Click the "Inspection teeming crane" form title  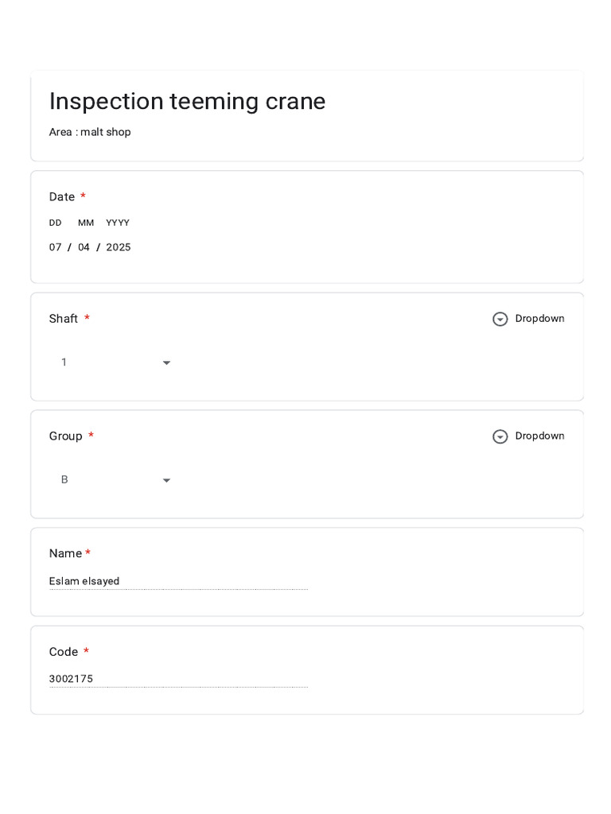(187, 102)
